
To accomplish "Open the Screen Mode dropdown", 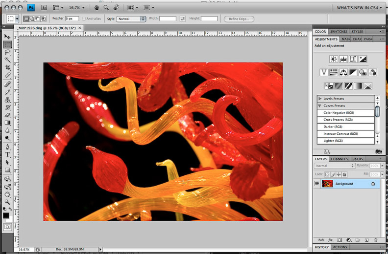I will tap(149, 8).
